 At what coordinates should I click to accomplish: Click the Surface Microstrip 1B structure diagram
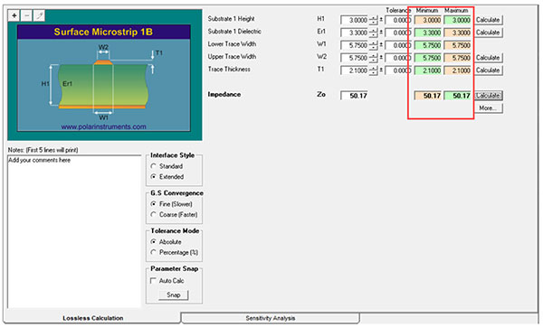104,78
